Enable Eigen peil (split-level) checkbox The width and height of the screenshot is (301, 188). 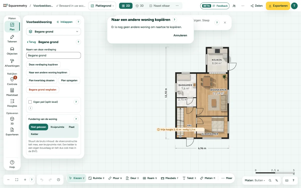pyautogui.click(x=30, y=102)
